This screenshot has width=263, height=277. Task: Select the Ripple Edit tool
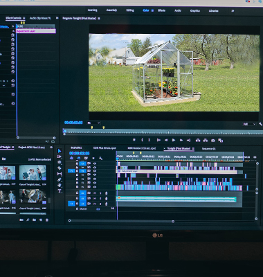tap(60, 162)
